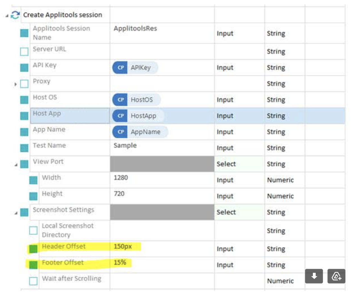Collapse the Create Applitools session node
355x293 pixels.
(7, 16)
